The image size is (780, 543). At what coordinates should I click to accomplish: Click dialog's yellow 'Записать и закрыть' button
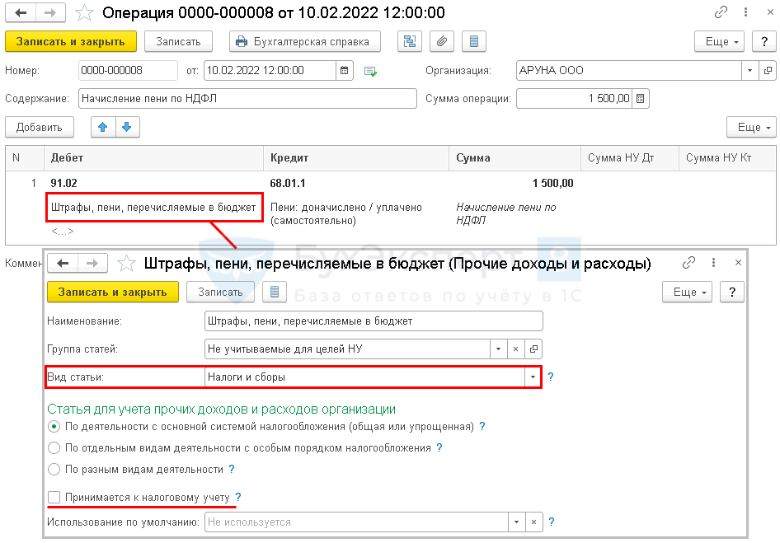click(x=112, y=292)
